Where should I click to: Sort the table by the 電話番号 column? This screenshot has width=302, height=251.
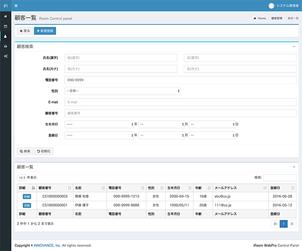pyautogui.click(x=126, y=188)
